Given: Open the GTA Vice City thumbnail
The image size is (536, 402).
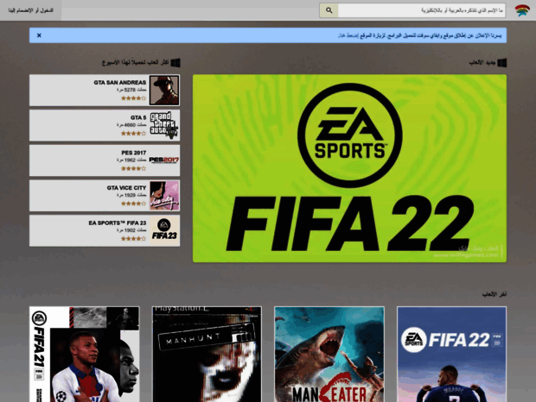Looking at the screenshot, I should [164, 196].
